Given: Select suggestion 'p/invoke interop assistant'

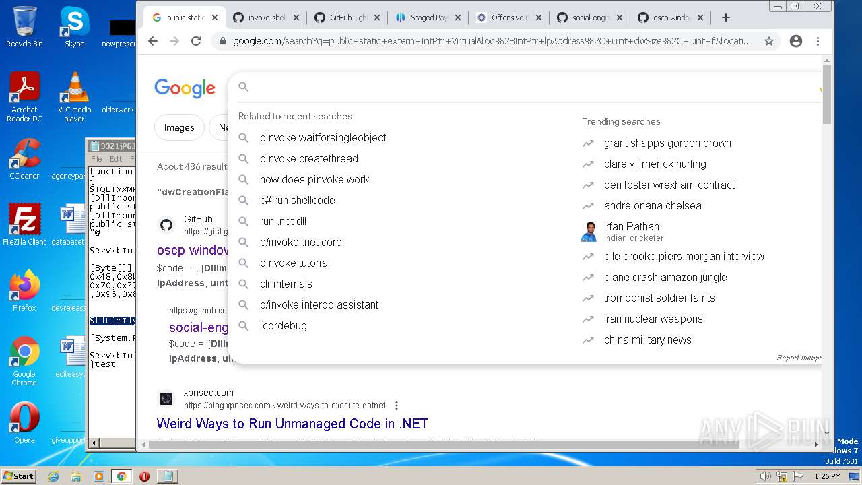Looking at the screenshot, I should (319, 304).
